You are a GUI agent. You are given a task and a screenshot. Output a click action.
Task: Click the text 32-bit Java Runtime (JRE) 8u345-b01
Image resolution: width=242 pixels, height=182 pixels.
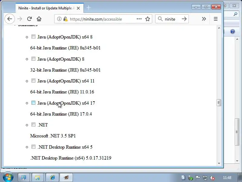click(x=65, y=70)
